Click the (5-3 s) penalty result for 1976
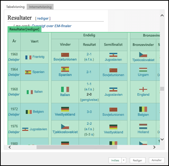This screenshot has height=166, width=169. coord(89,134)
